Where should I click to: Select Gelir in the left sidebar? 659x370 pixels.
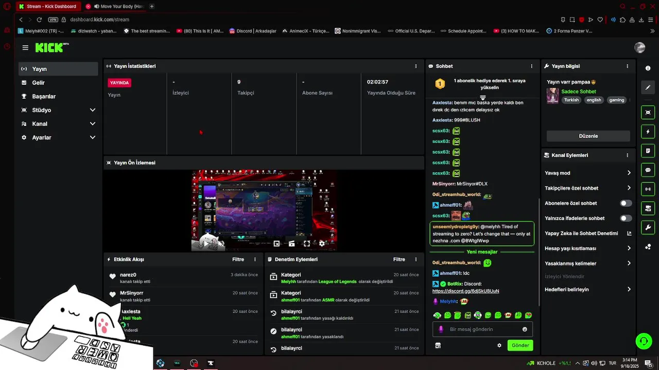pos(58,83)
